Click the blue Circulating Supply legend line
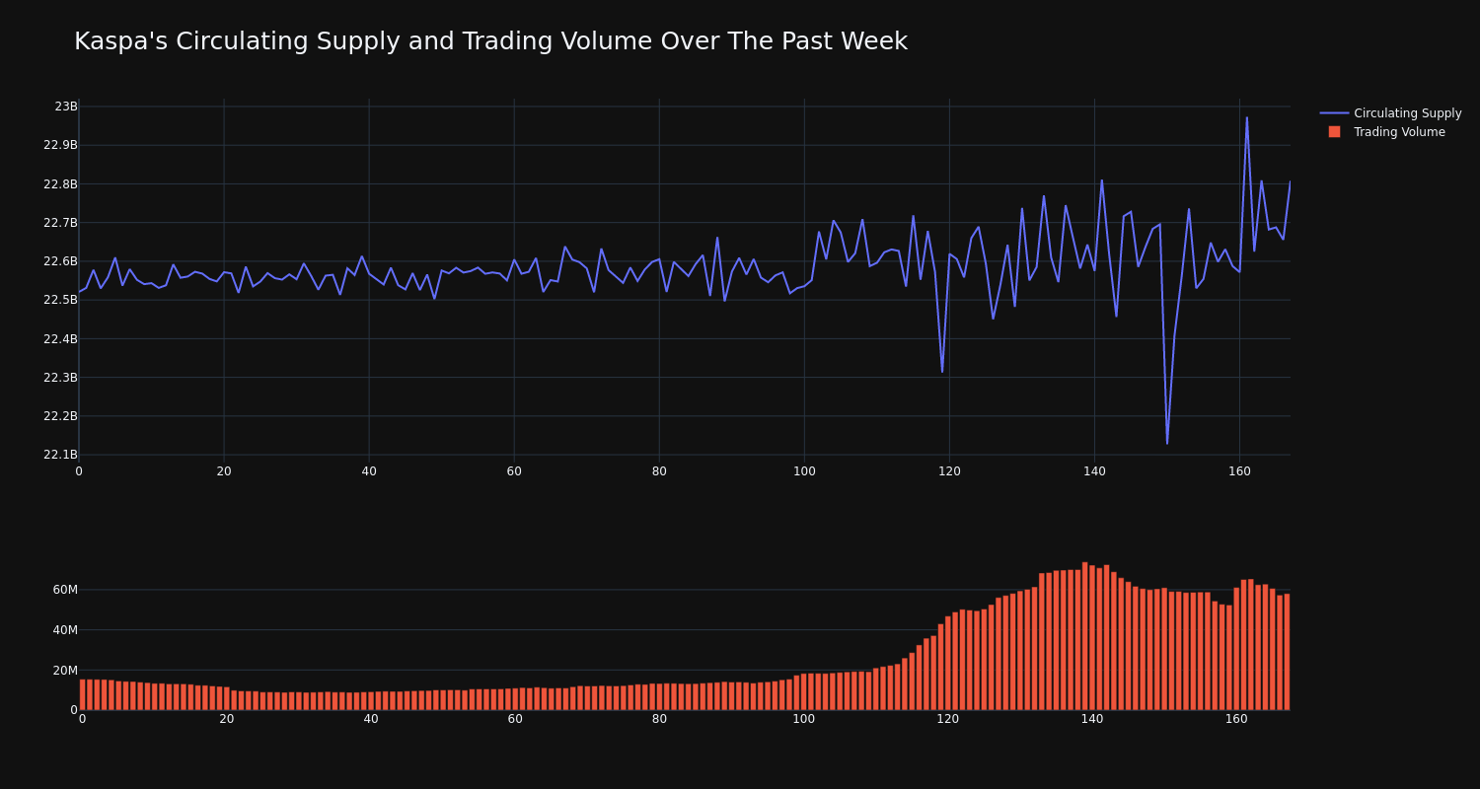The image size is (1480, 789). (1334, 113)
